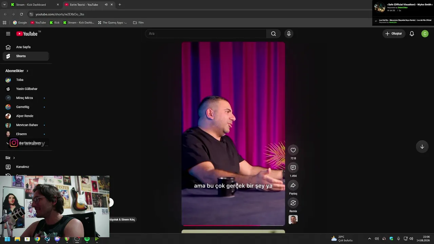The image size is (434, 244).
Task: Go to the YouTube logo home link
Action: pos(27,34)
